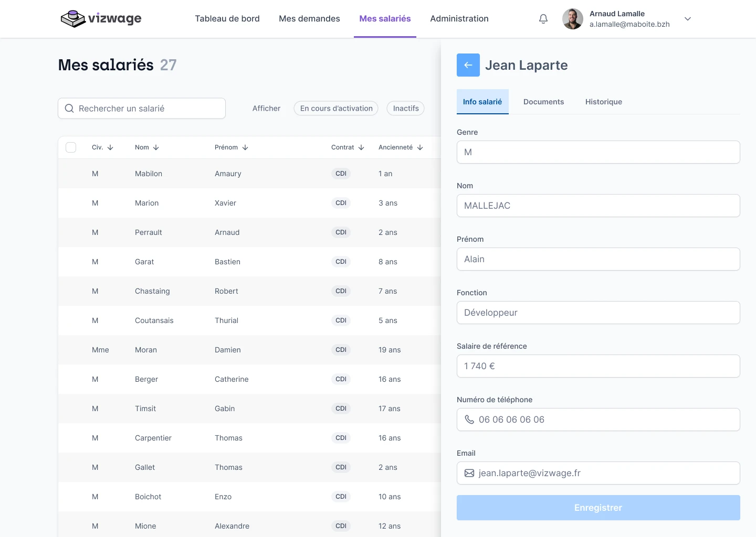Toggle the Inactifs filter chip
This screenshot has height=537, width=756.
click(x=405, y=109)
